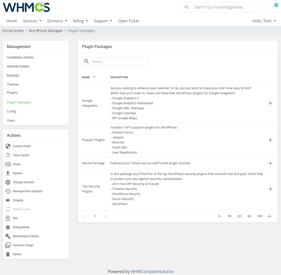Switch to the Support menu
281x275 pixels.
click(103, 21)
